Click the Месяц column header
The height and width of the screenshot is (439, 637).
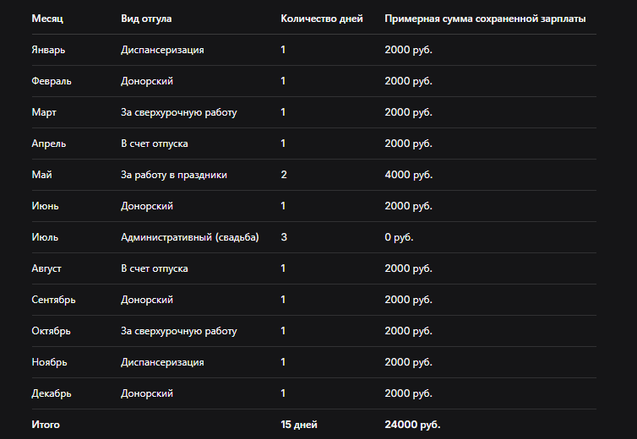[47, 19]
